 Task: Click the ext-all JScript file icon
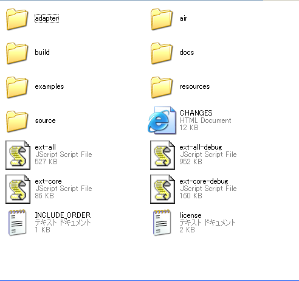18,155
